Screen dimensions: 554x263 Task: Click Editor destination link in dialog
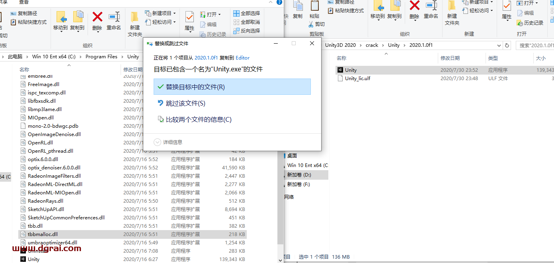click(x=243, y=58)
